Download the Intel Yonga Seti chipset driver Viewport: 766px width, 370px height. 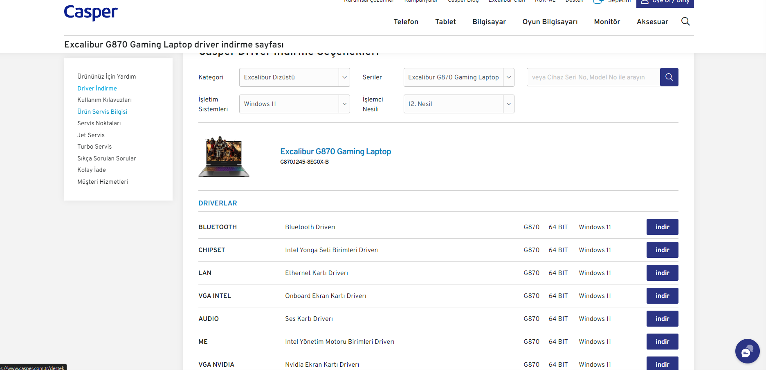tap(663, 250)
